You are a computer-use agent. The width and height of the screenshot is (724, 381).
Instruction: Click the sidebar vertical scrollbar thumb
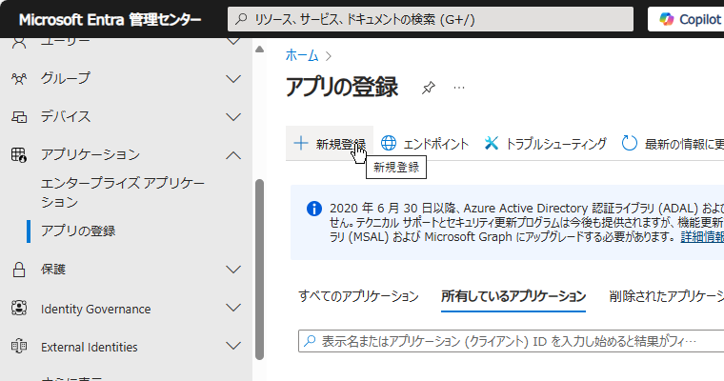pos(259,270)
